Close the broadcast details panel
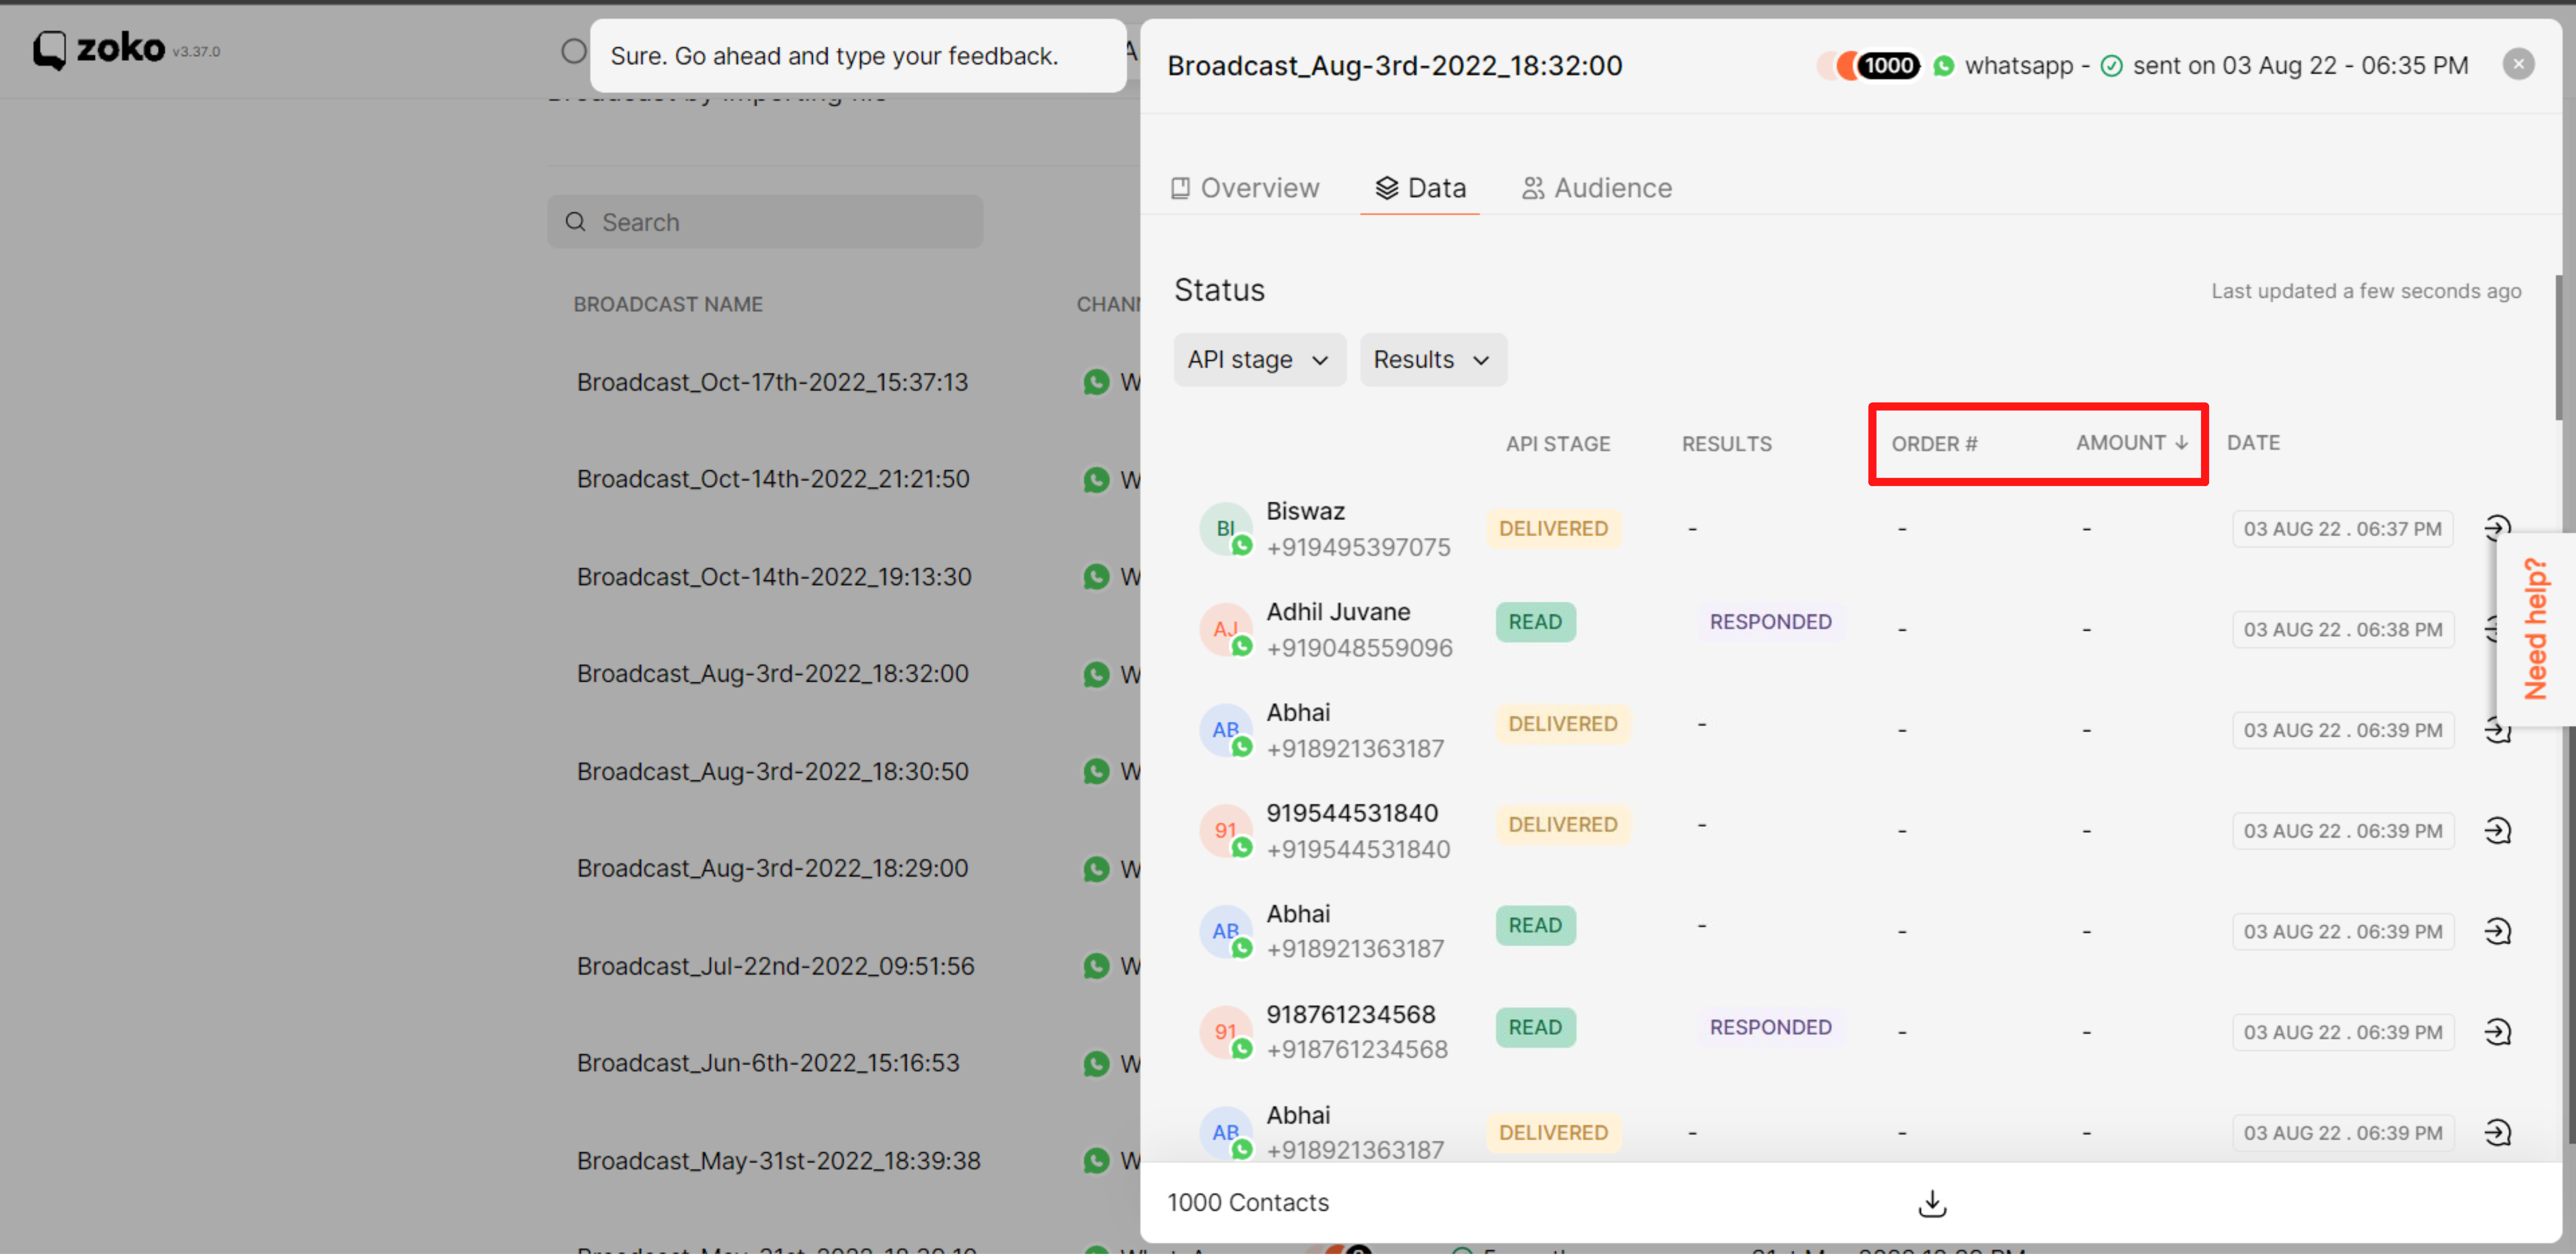This screenshot has height=1258, width=2576. (x=2518, y=65)
